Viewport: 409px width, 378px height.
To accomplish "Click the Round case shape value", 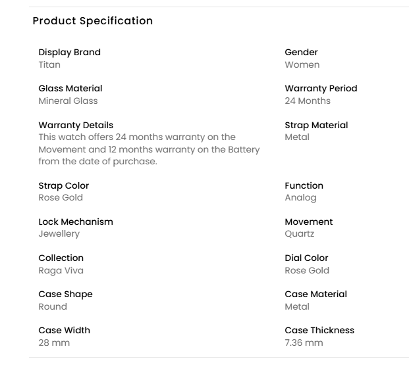I will click(x=53, y=306).
